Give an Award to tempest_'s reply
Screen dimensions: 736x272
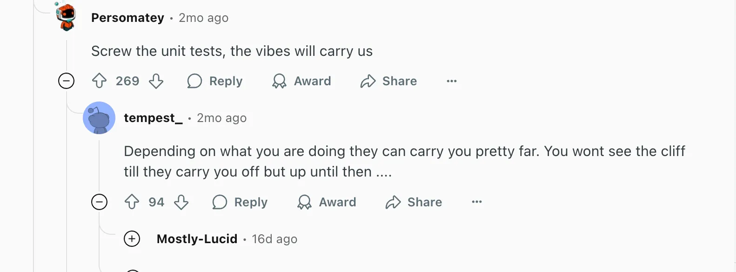(327, 202)
